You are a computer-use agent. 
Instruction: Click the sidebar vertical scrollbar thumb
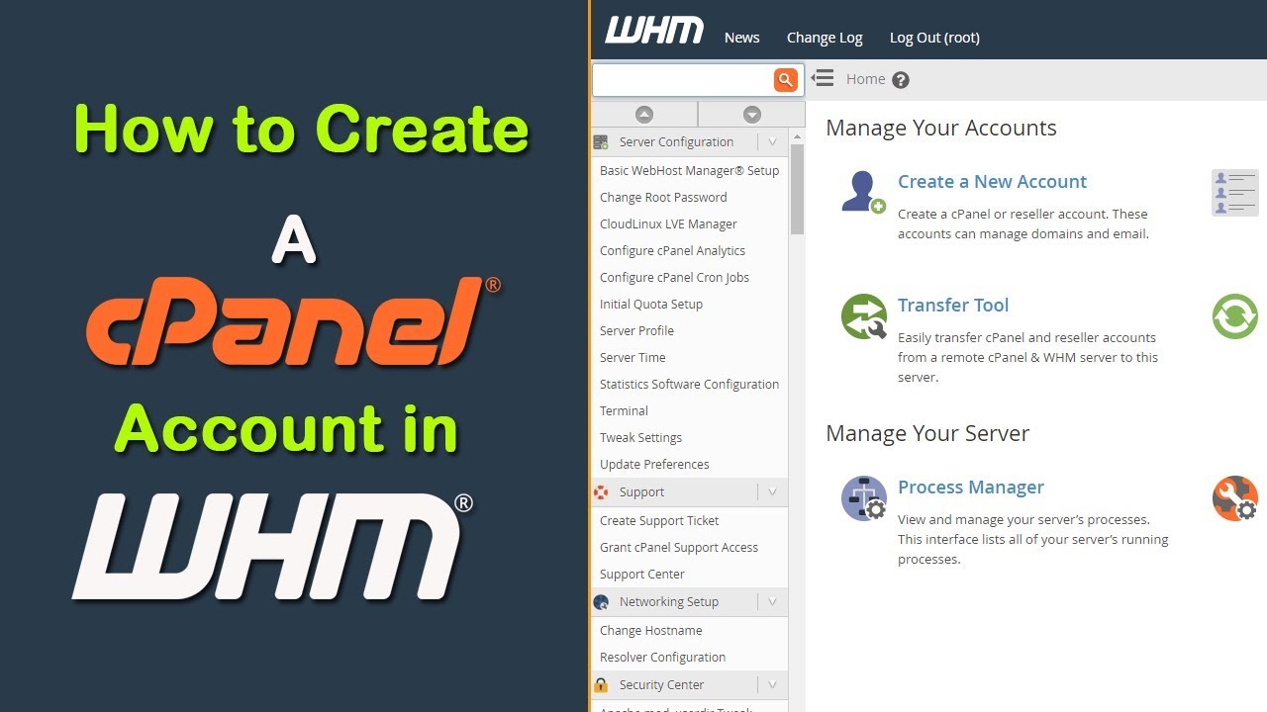pyautogui.click(x=797, y=190)
